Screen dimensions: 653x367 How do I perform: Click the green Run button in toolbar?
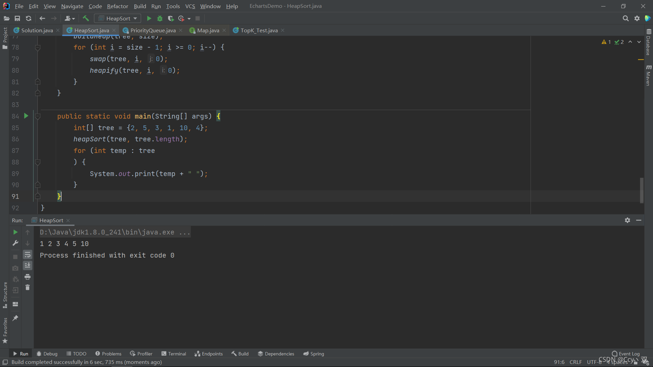pos(149,18)
